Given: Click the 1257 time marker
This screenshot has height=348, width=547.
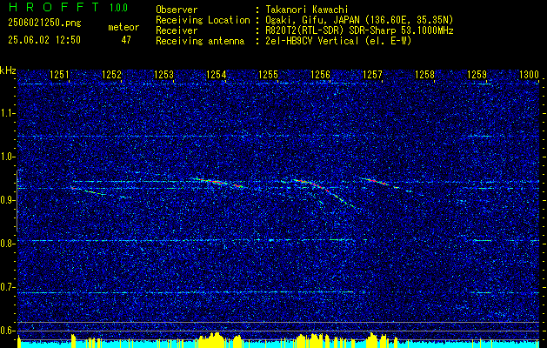Looking at the screenshot, I should pyautogui.click(x=372, y=74).
